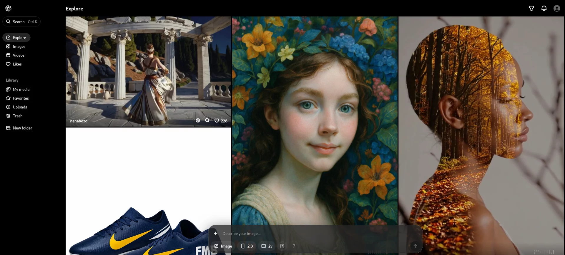Click the remix icon on temple image

[198, 120]
